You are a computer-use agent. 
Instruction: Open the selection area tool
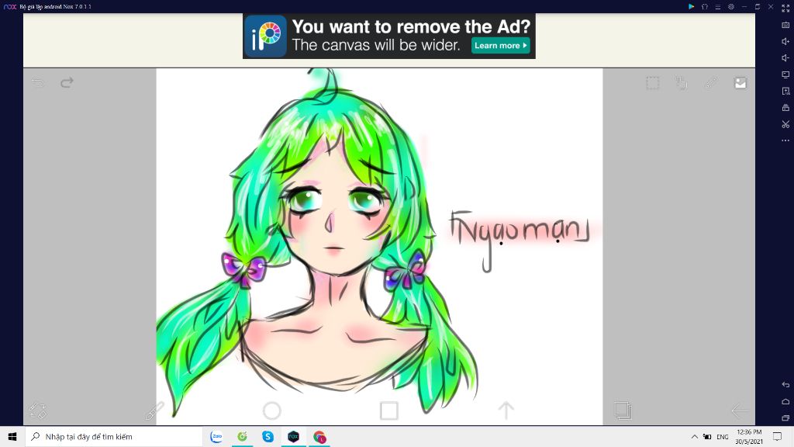coord(653,82)
